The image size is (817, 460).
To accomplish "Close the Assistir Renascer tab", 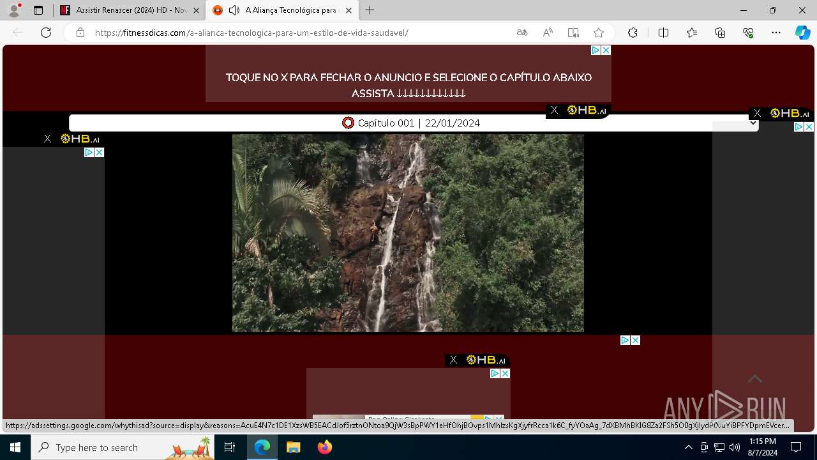I will point(196,10).
